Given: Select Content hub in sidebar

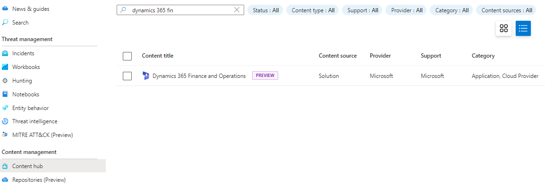Looking at the screenshot, I should (53, 166).
